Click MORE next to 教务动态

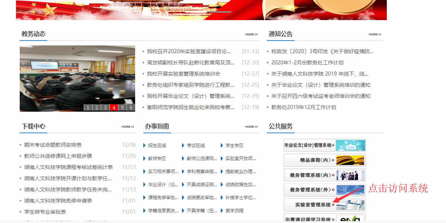click(251, 35)
